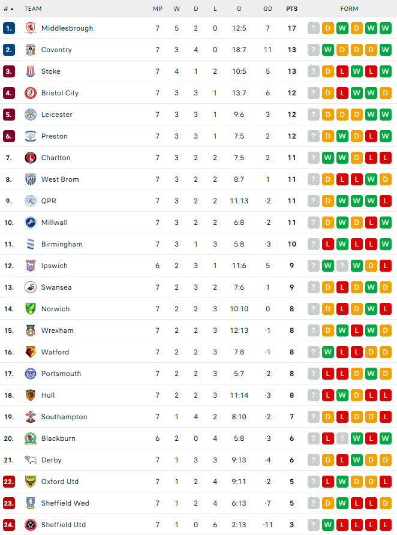Click the Middlesbrough club crest icon

pos(31,28)
